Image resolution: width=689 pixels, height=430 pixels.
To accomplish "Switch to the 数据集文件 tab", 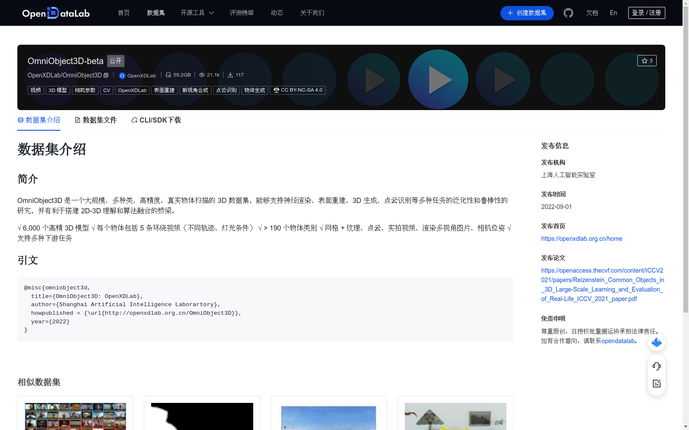I will [96, 120].
